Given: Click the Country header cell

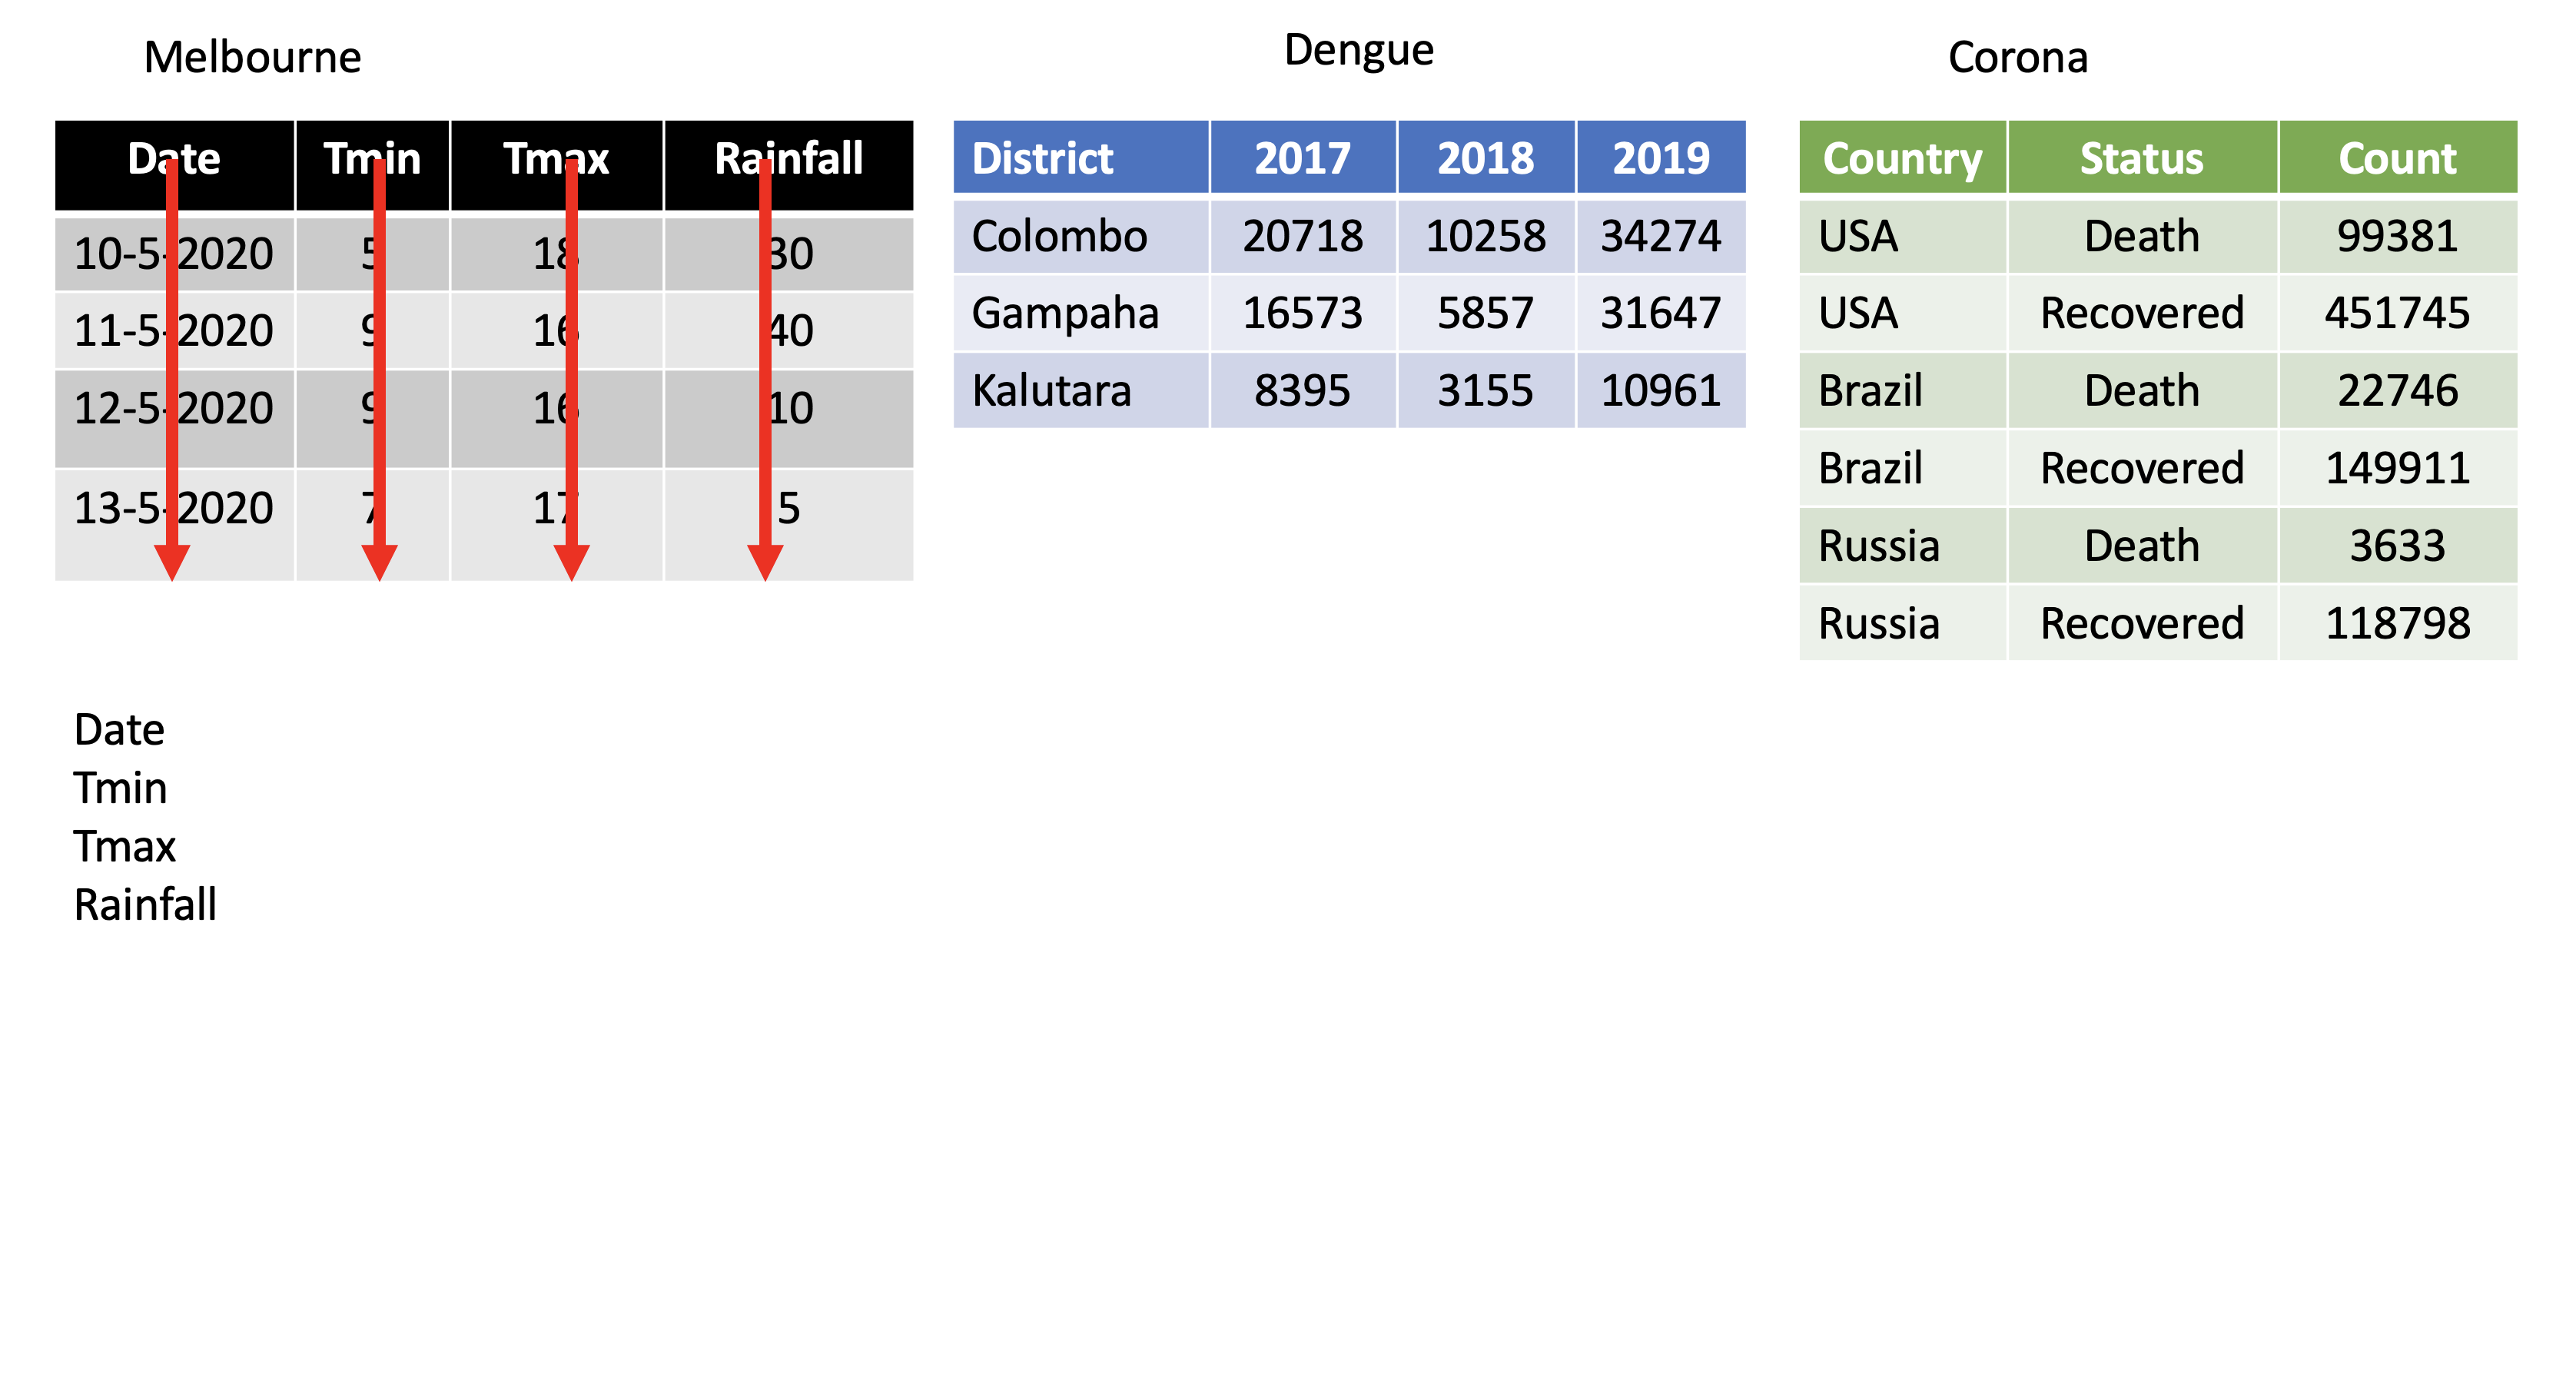Looking at the screenshot, I should (x=1901, y=158).
